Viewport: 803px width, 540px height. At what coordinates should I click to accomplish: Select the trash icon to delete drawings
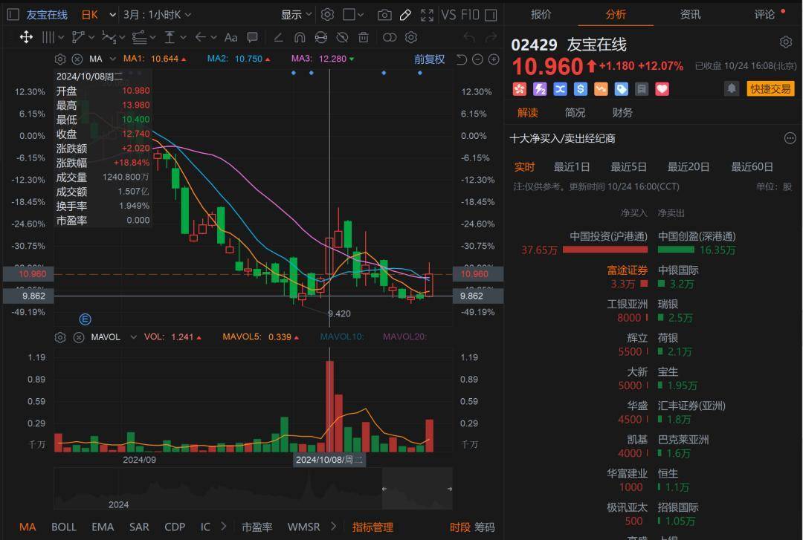coord(363,38)
